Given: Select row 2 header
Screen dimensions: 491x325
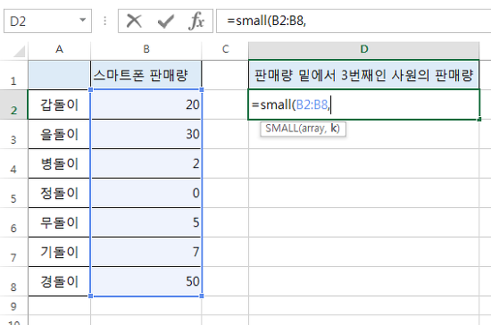Looking at the screenshot, I should [13, 104].
